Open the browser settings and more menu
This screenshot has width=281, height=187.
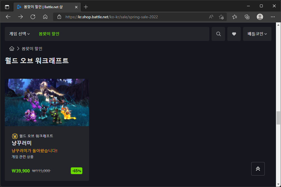[273, 17]
